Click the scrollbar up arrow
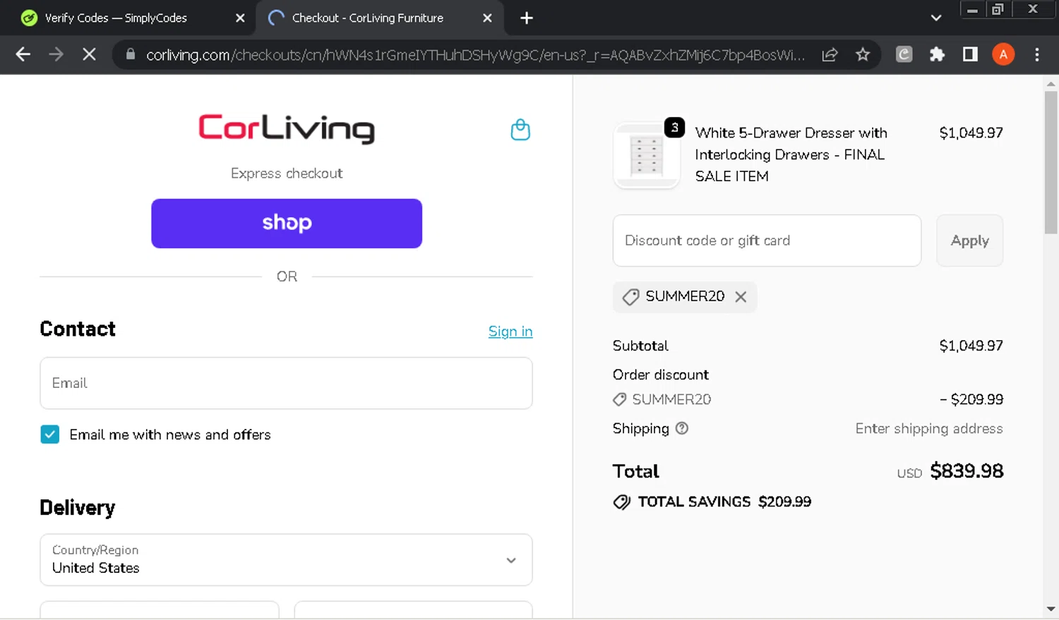 (1051, 84)
